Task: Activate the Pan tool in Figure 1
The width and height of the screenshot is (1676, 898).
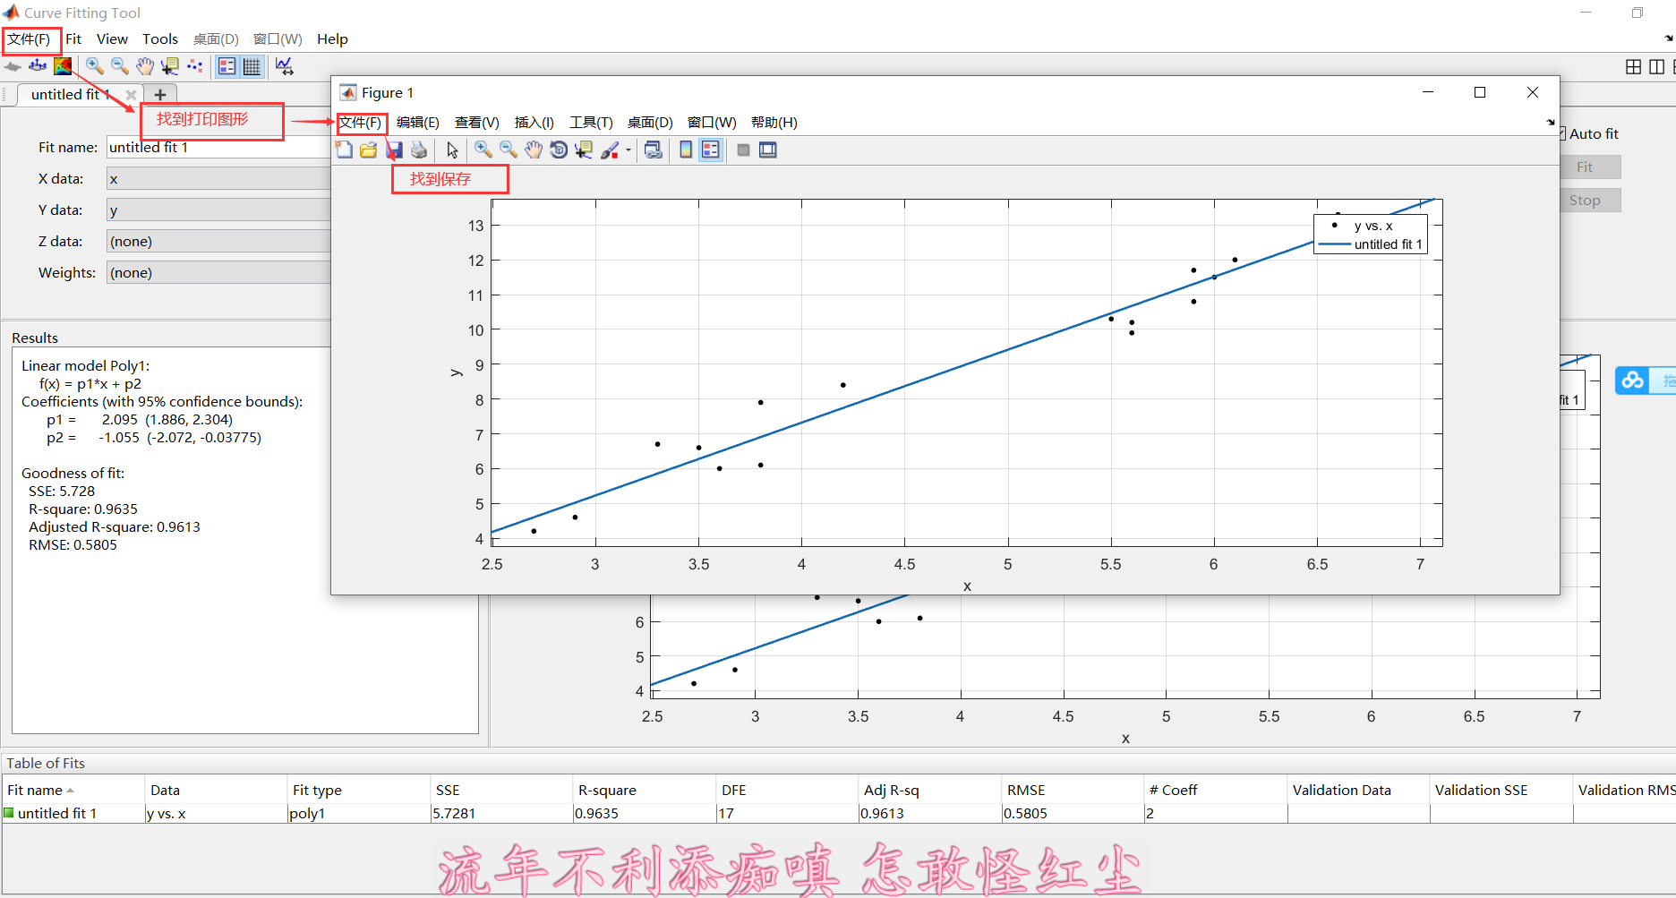Action: [534, 150]
